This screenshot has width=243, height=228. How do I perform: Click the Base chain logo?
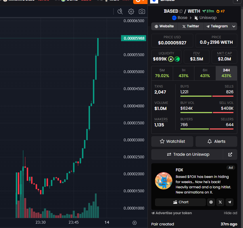(174, 18)
